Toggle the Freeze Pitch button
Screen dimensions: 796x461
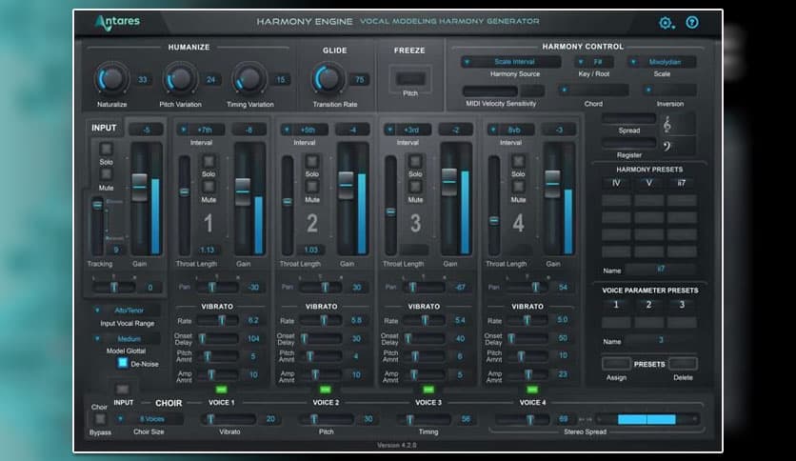pyautogui.click(x=410, y=79)
